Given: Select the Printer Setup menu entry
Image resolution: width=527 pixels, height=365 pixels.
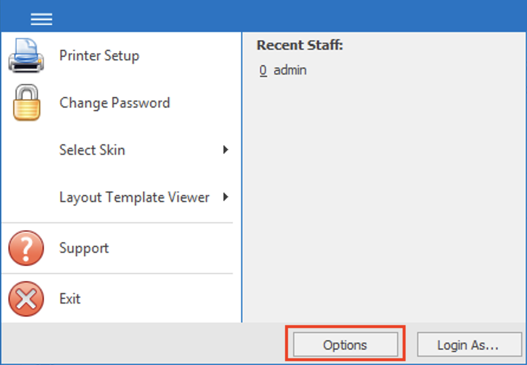Looking at the screenshot, I should pos(99,56).
